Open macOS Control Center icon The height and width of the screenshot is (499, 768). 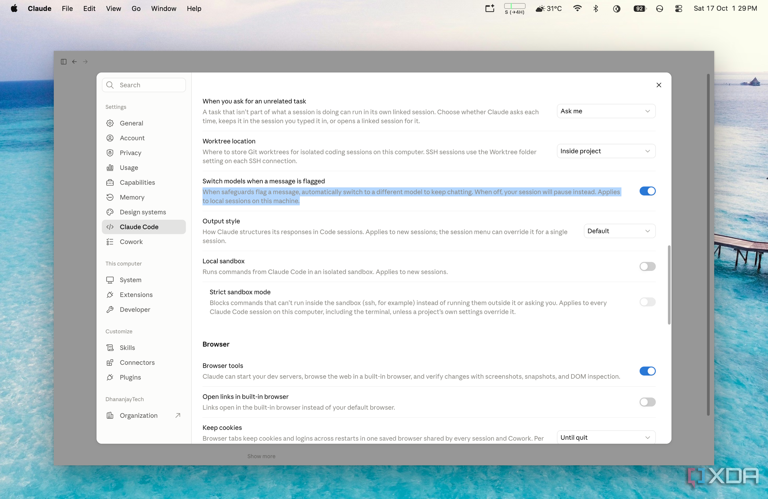coord(679,9)
